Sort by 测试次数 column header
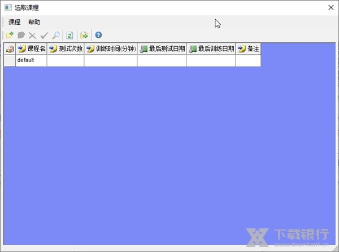The height and width of the screenshot is (252, 339). 66,49
